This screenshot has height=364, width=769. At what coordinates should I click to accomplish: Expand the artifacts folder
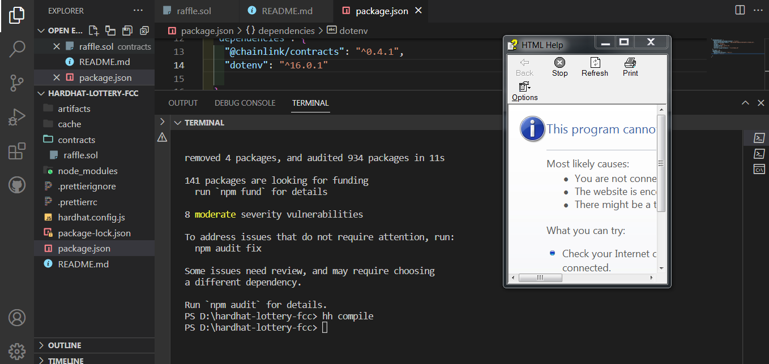coord(74,109)
